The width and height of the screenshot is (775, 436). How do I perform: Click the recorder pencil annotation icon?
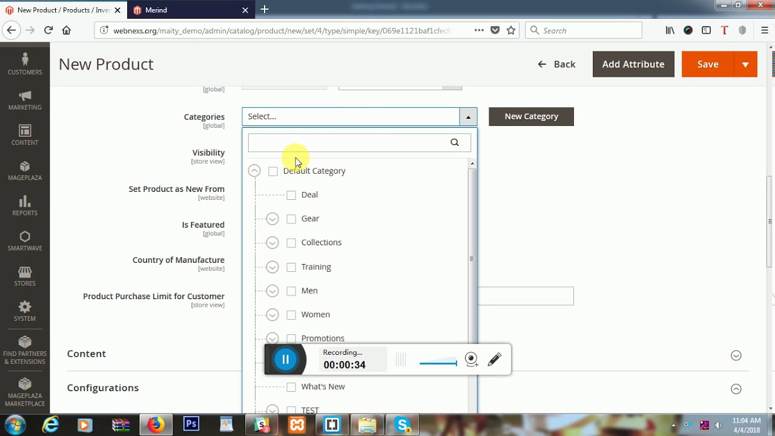tap(494, 360)
